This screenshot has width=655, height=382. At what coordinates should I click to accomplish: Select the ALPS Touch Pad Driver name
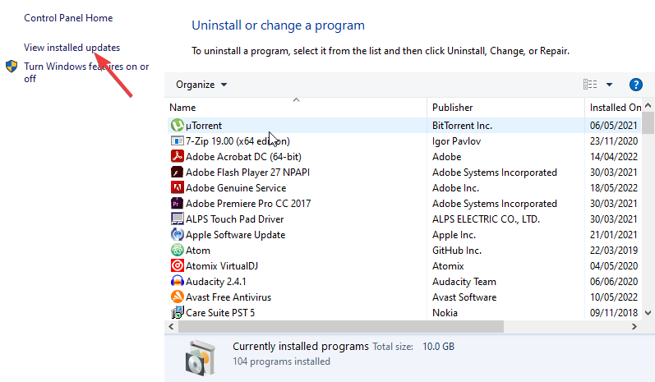235,219
